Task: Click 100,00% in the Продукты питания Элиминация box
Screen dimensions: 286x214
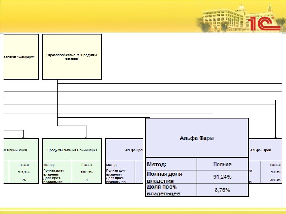Action: coord(87,172)
